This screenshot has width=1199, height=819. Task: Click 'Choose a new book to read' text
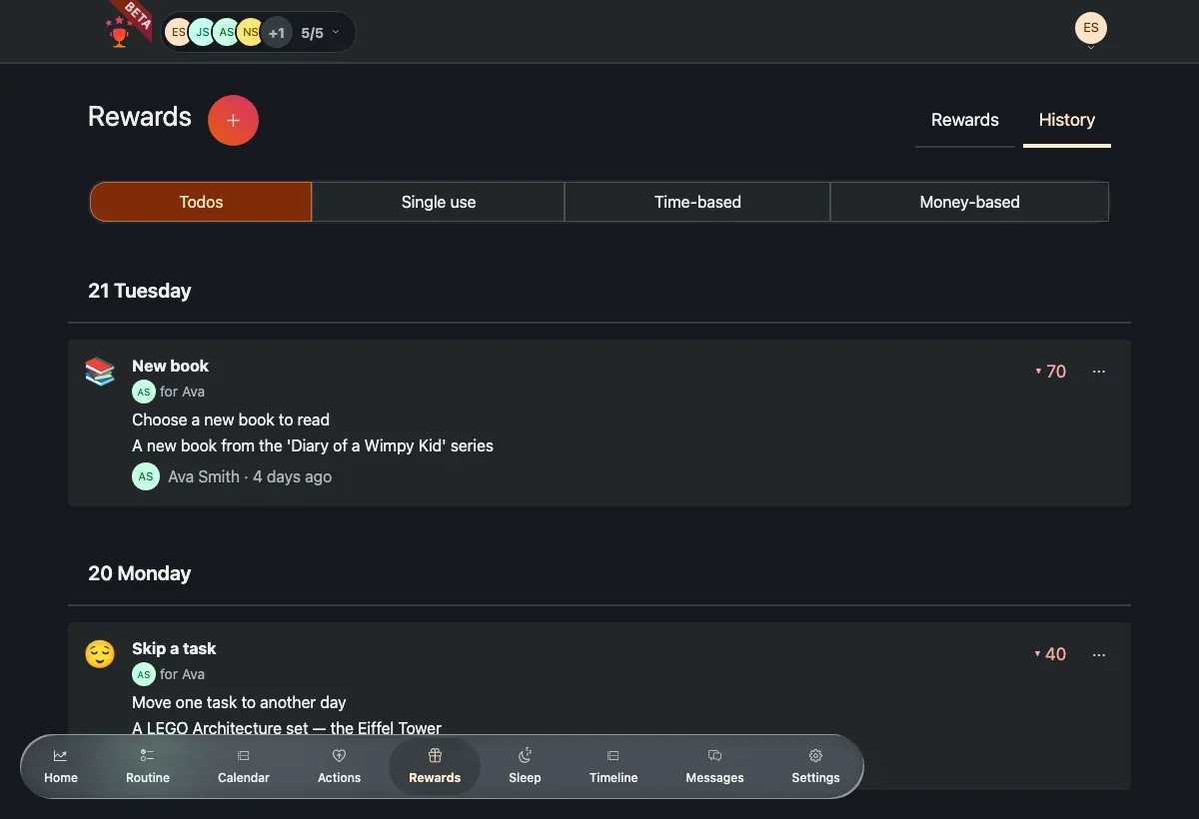[231, 419]
